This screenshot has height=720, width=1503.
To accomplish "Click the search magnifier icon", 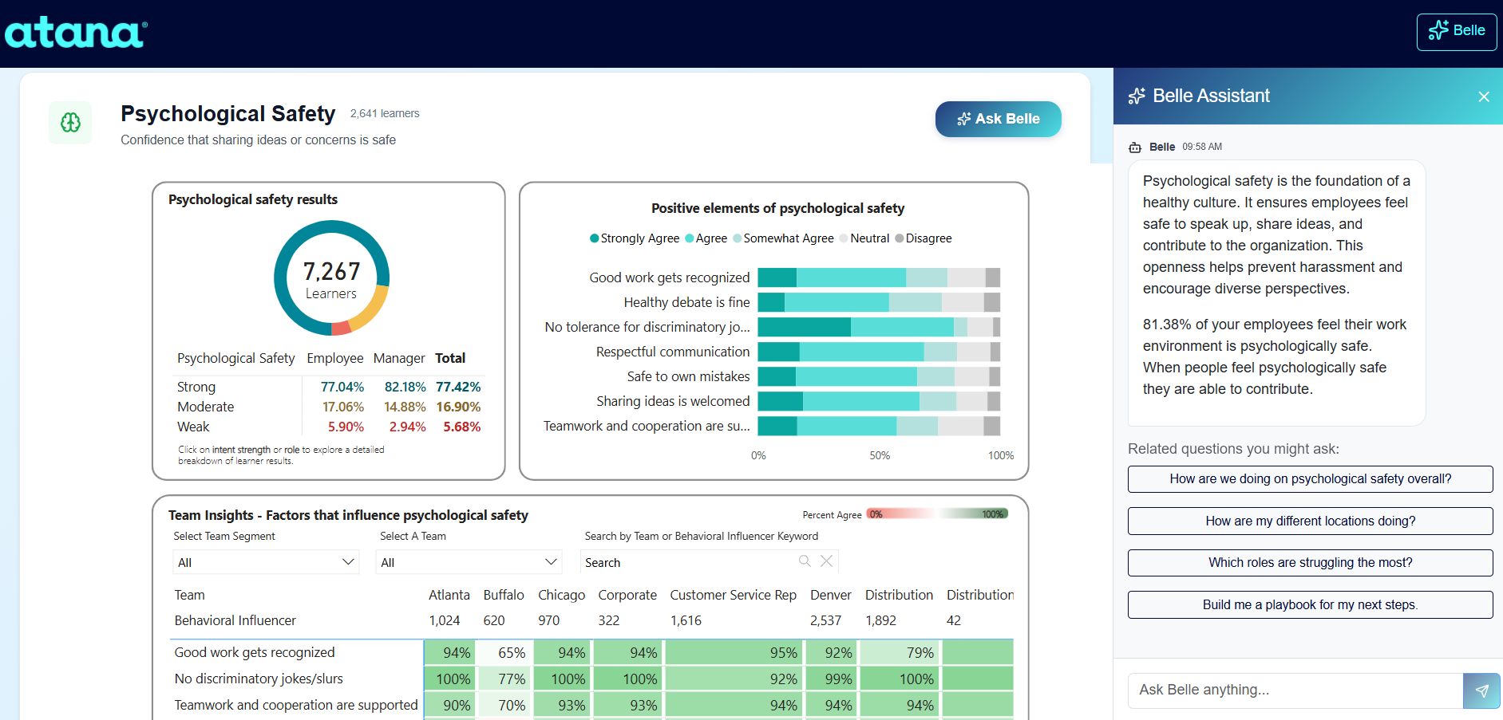I will 805,561.
